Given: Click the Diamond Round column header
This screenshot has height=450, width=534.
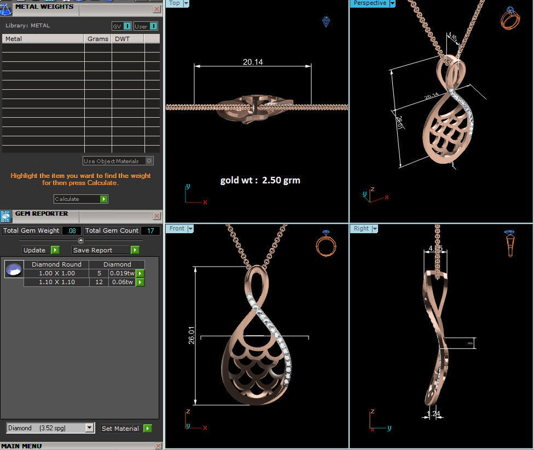Looking at the screenshot, I should 56,264.
